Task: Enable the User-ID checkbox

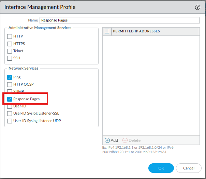Action: click(x=10, y=106)
